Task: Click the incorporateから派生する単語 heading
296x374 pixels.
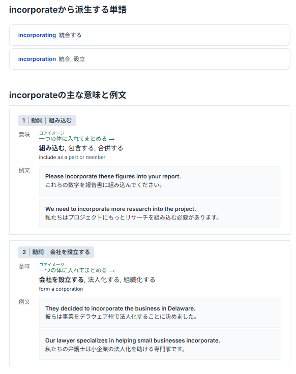Action: (68, 10)
